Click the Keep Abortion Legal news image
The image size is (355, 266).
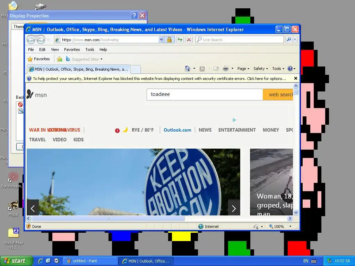[x=133, y=182]
